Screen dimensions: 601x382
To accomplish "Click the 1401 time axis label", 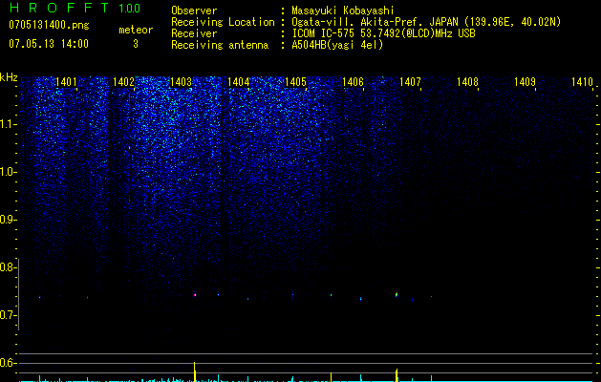I will click(66, 81).
